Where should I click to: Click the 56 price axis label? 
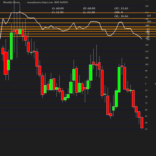click(146, 123)
